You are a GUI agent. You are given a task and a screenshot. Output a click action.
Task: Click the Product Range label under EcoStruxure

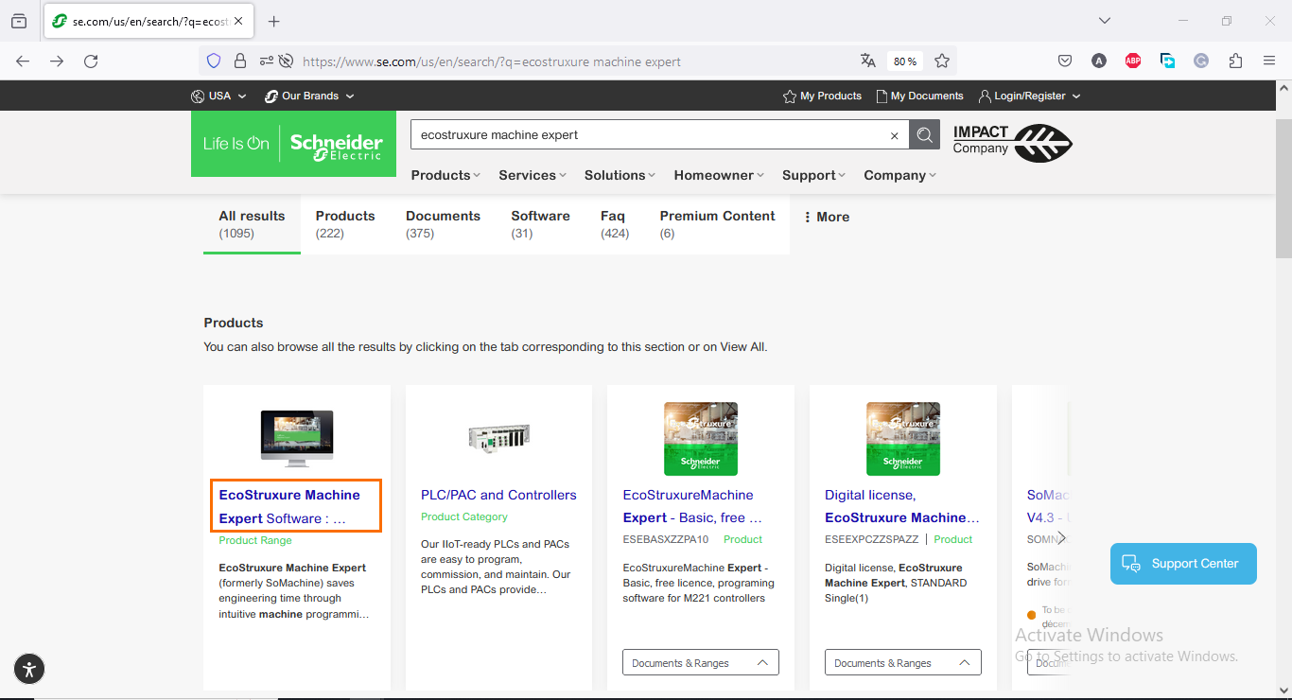coord(255,540)
